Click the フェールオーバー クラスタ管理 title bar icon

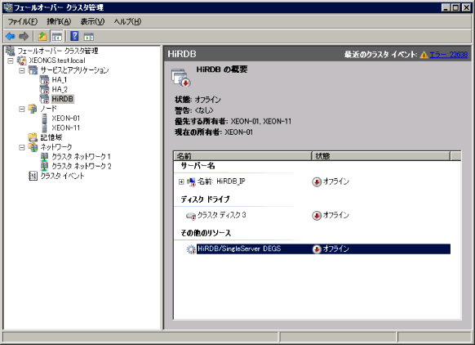point(8,7)
